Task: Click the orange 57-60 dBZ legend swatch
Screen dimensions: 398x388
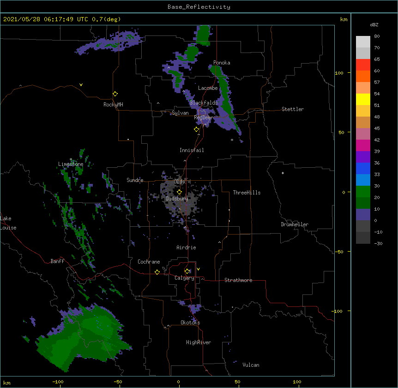Action: [x=363, y=76]
